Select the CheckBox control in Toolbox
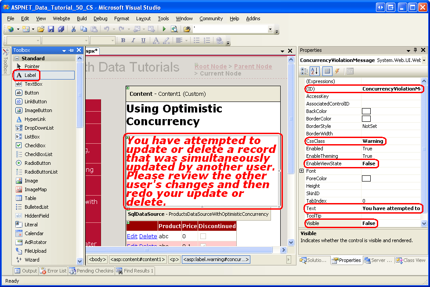 (35, 145)
